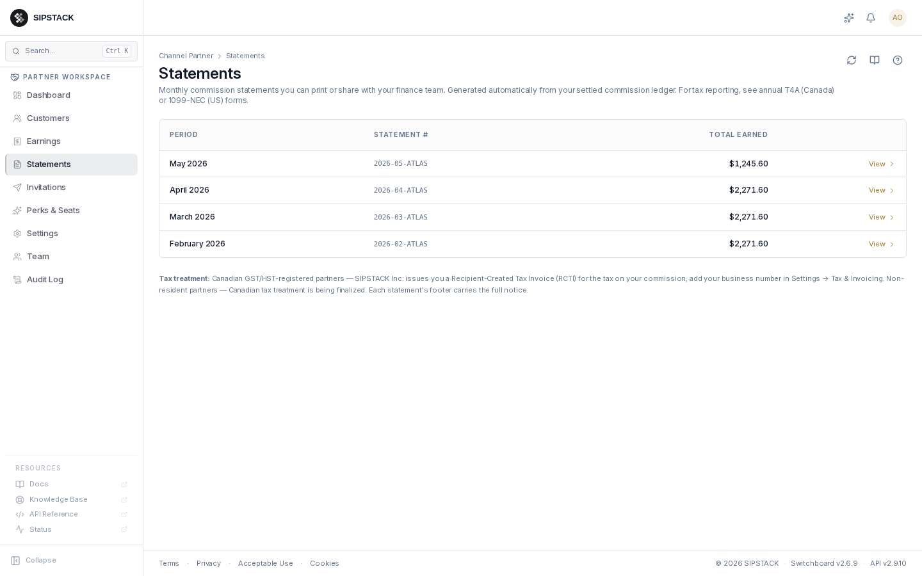Screen dimensions: 922x576
Task: Open Invitations from sidebar
Action: [71, 188]
